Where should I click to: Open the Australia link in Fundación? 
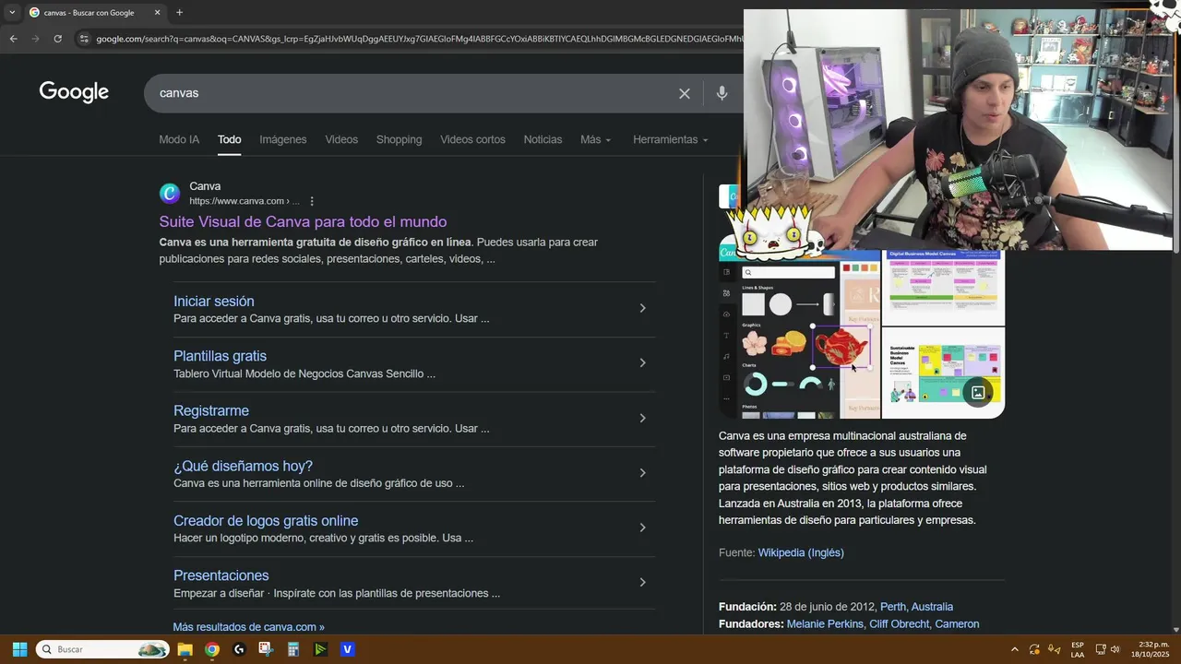coord(932,607)
